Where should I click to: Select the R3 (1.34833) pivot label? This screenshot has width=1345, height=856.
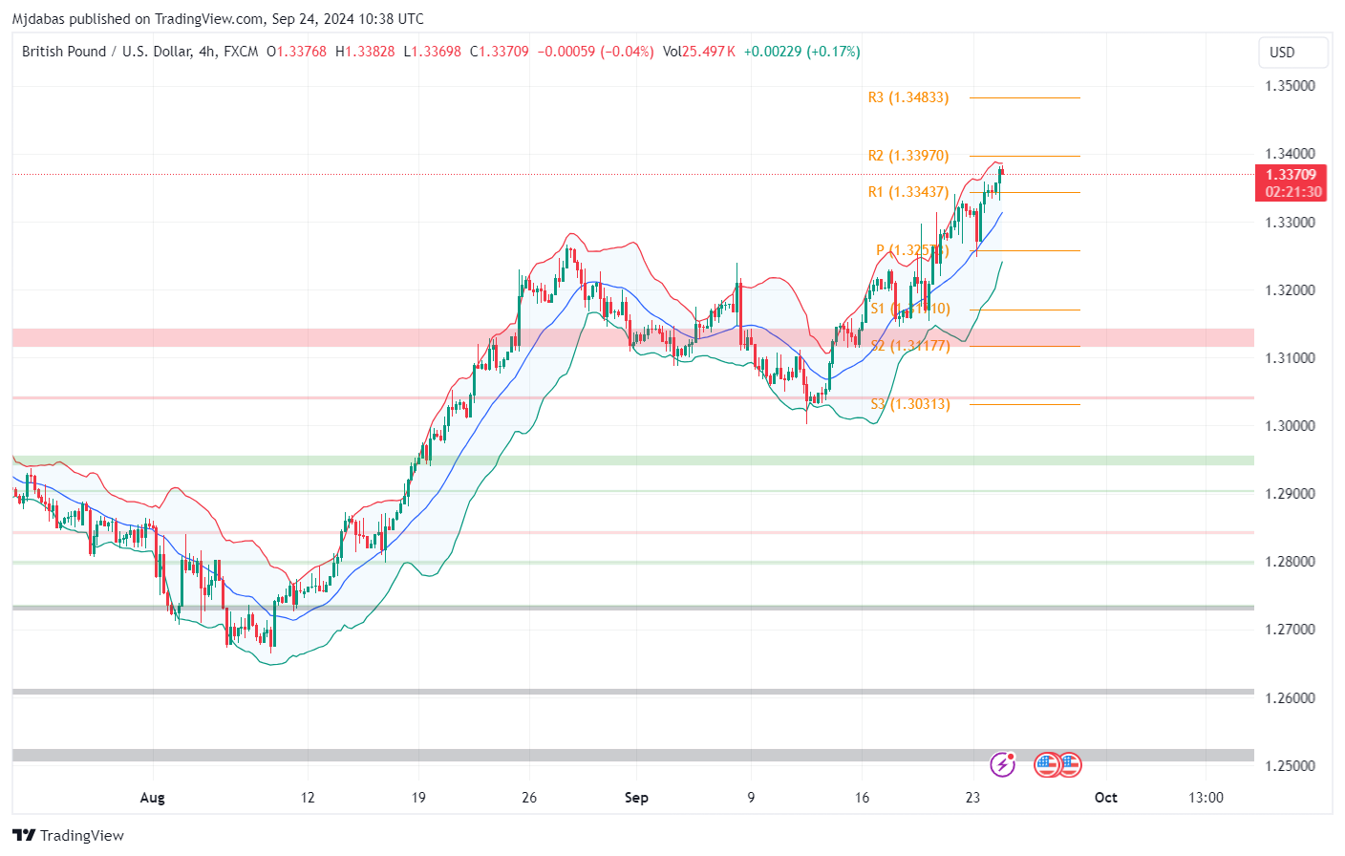(907, 97)
